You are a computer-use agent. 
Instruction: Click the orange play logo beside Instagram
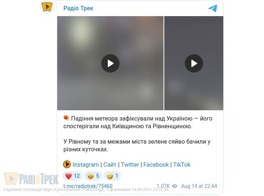(67, 164)
